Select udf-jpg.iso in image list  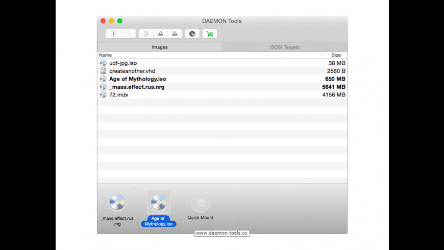tap(223, 63)
